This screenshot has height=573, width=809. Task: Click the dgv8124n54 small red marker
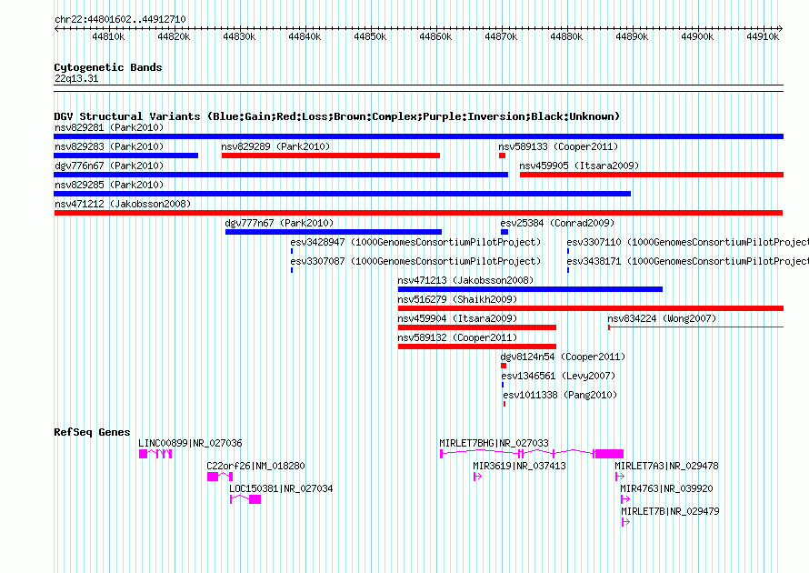tap(504, 366)
